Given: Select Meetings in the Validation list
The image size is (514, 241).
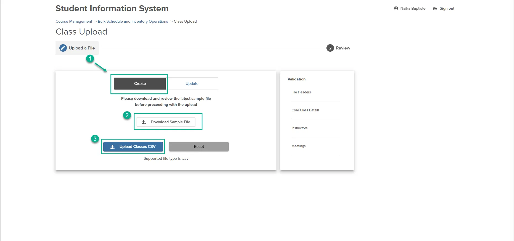Looking at the screenshot, I should (299, 146).
